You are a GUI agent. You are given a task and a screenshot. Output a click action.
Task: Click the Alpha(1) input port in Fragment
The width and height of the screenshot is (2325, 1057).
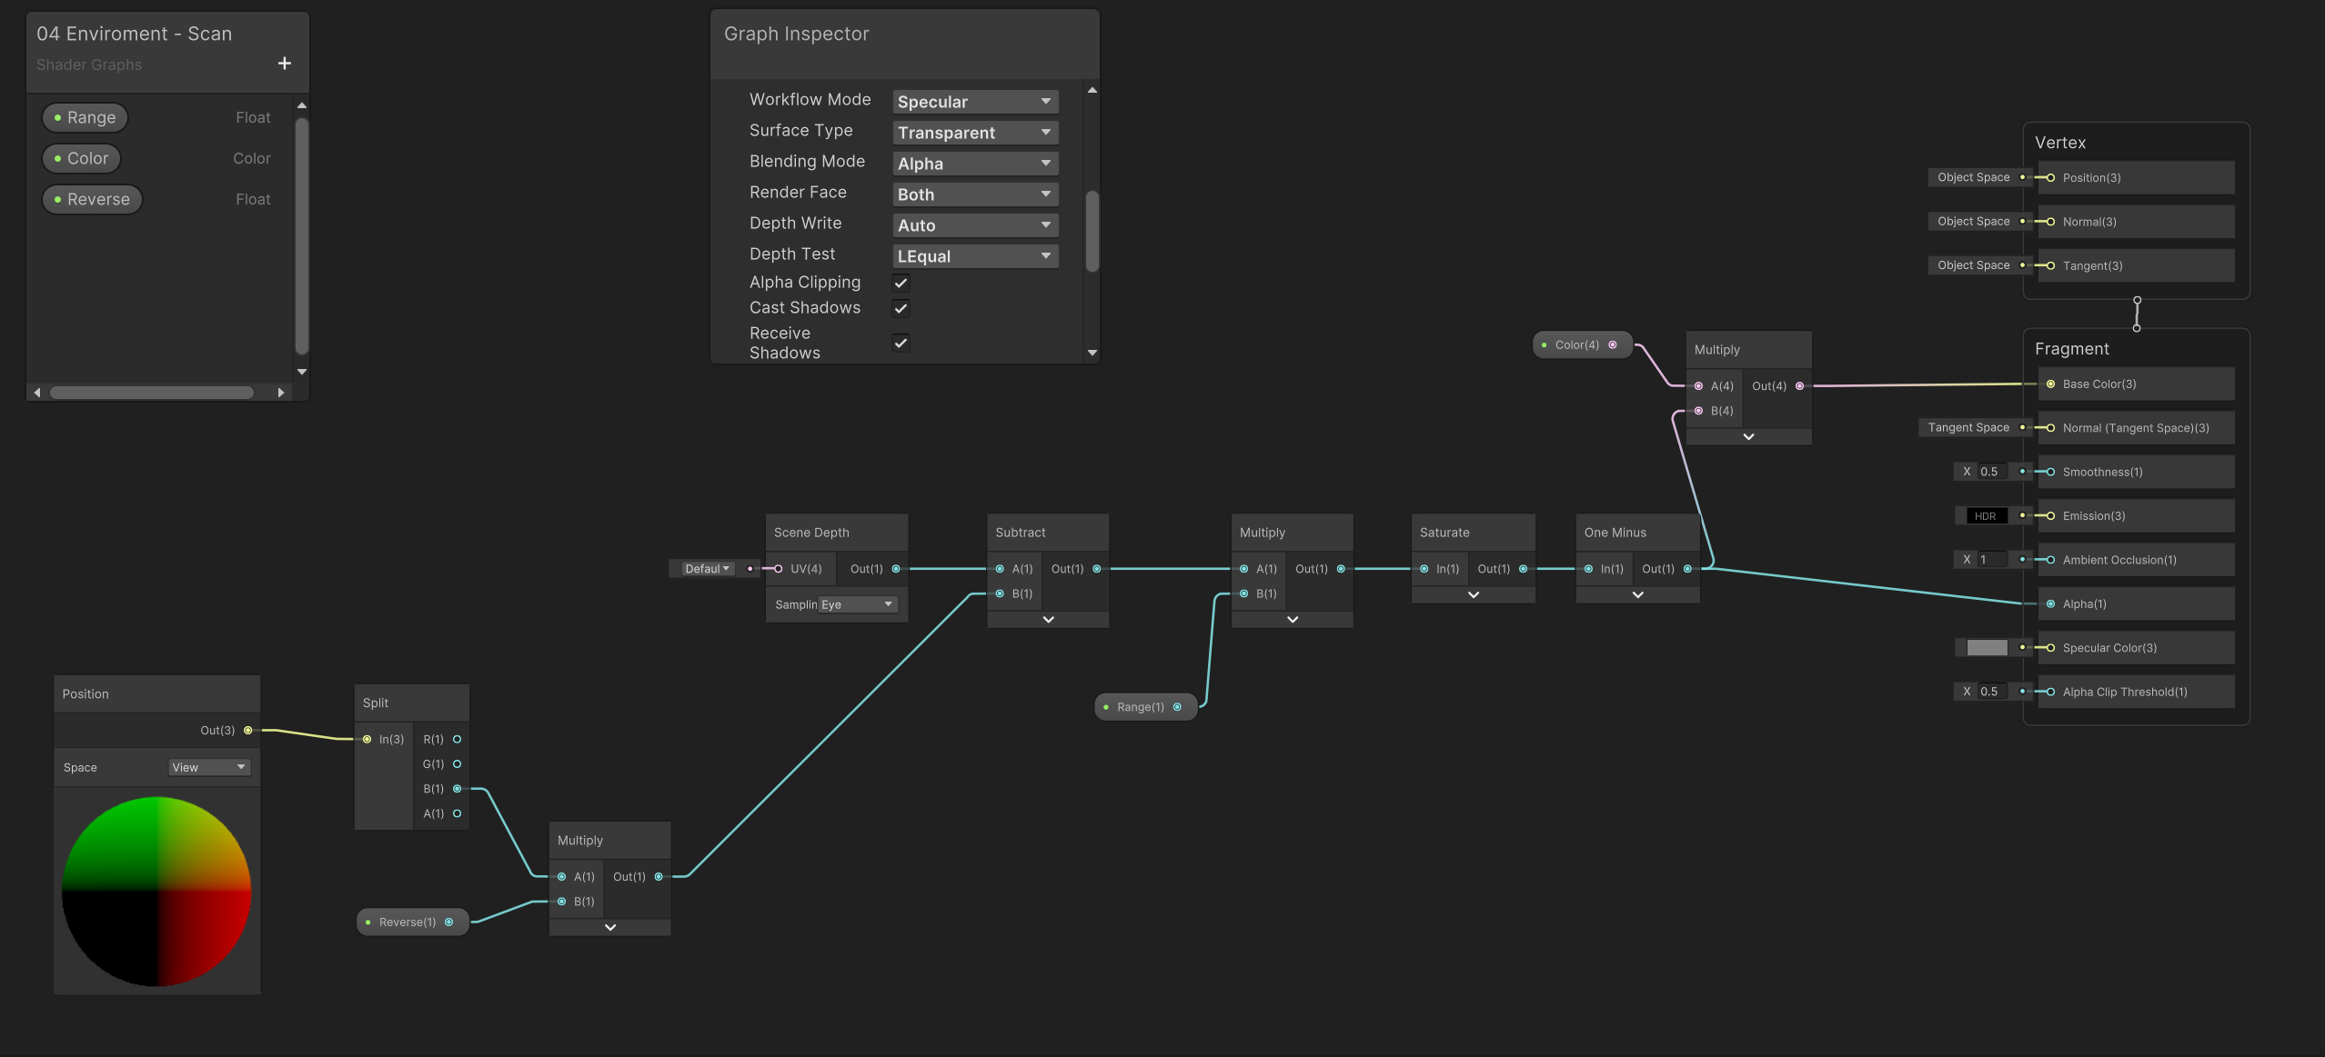[2050, 604]
